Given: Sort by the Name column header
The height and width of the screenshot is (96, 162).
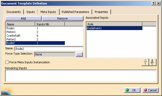Looking at the screenshot, I should click(x=20, y=24).
